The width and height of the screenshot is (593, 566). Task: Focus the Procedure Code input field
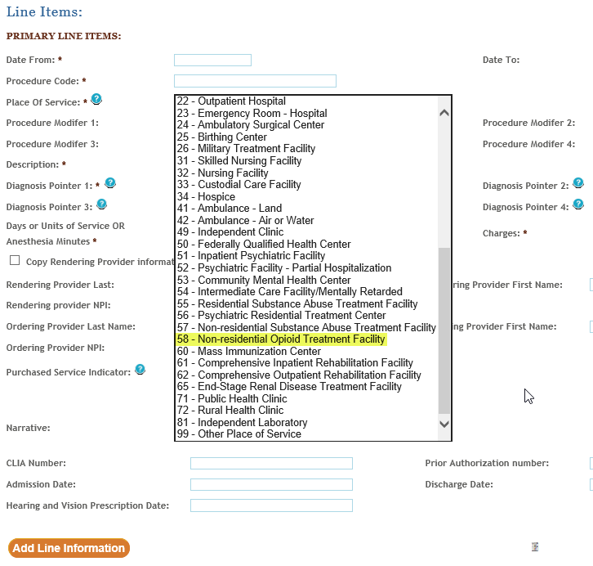(255, 81)
